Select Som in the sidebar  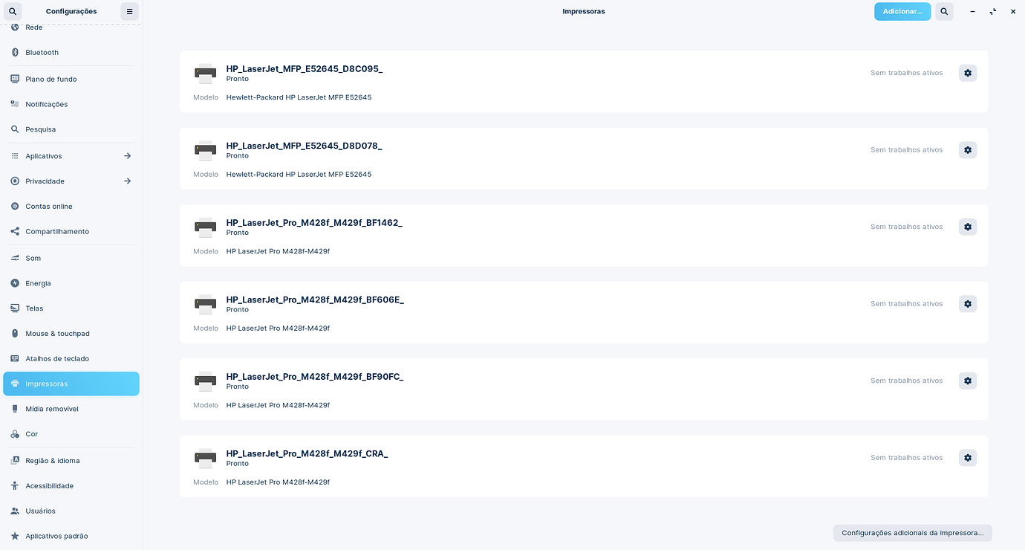(x=33, y=259)
